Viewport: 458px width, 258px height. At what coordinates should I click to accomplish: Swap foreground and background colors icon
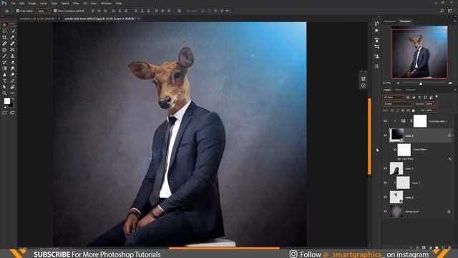[12, 100]
